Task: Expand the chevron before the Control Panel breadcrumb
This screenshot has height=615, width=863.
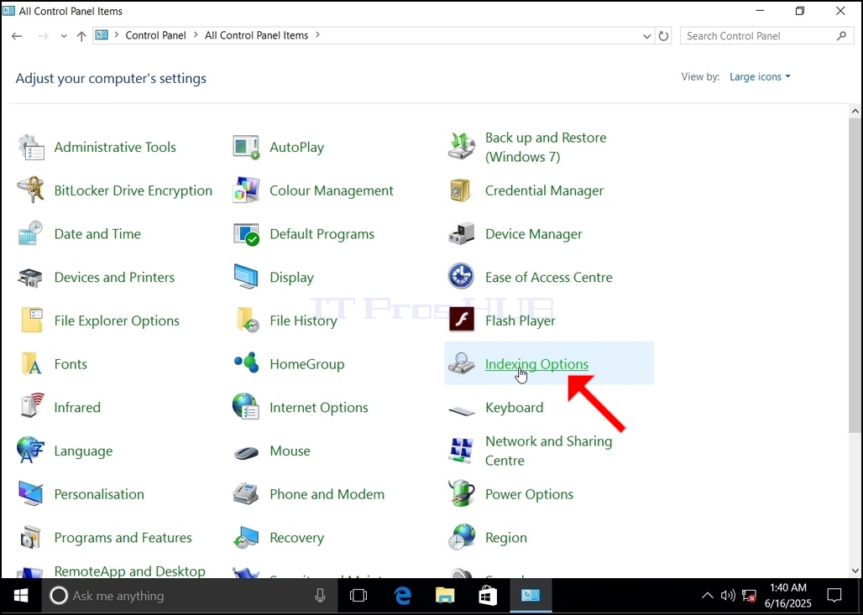Action: tap(116, 35)
